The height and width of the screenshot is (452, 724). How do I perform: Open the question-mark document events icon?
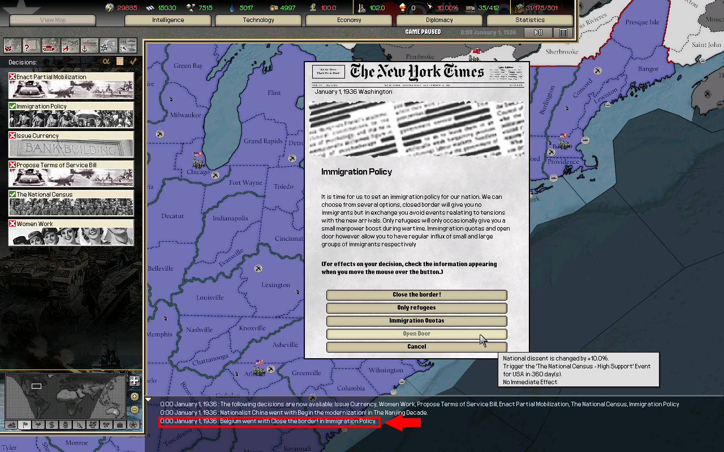coord(32,45)
